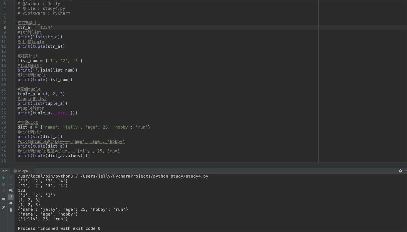Viewport: 407px width, 232px height.
Task: Click the list_num assignment on line 15
Action: [x=50, y=61]
